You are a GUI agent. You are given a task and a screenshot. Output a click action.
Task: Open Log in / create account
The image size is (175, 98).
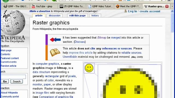pos(144,11)
